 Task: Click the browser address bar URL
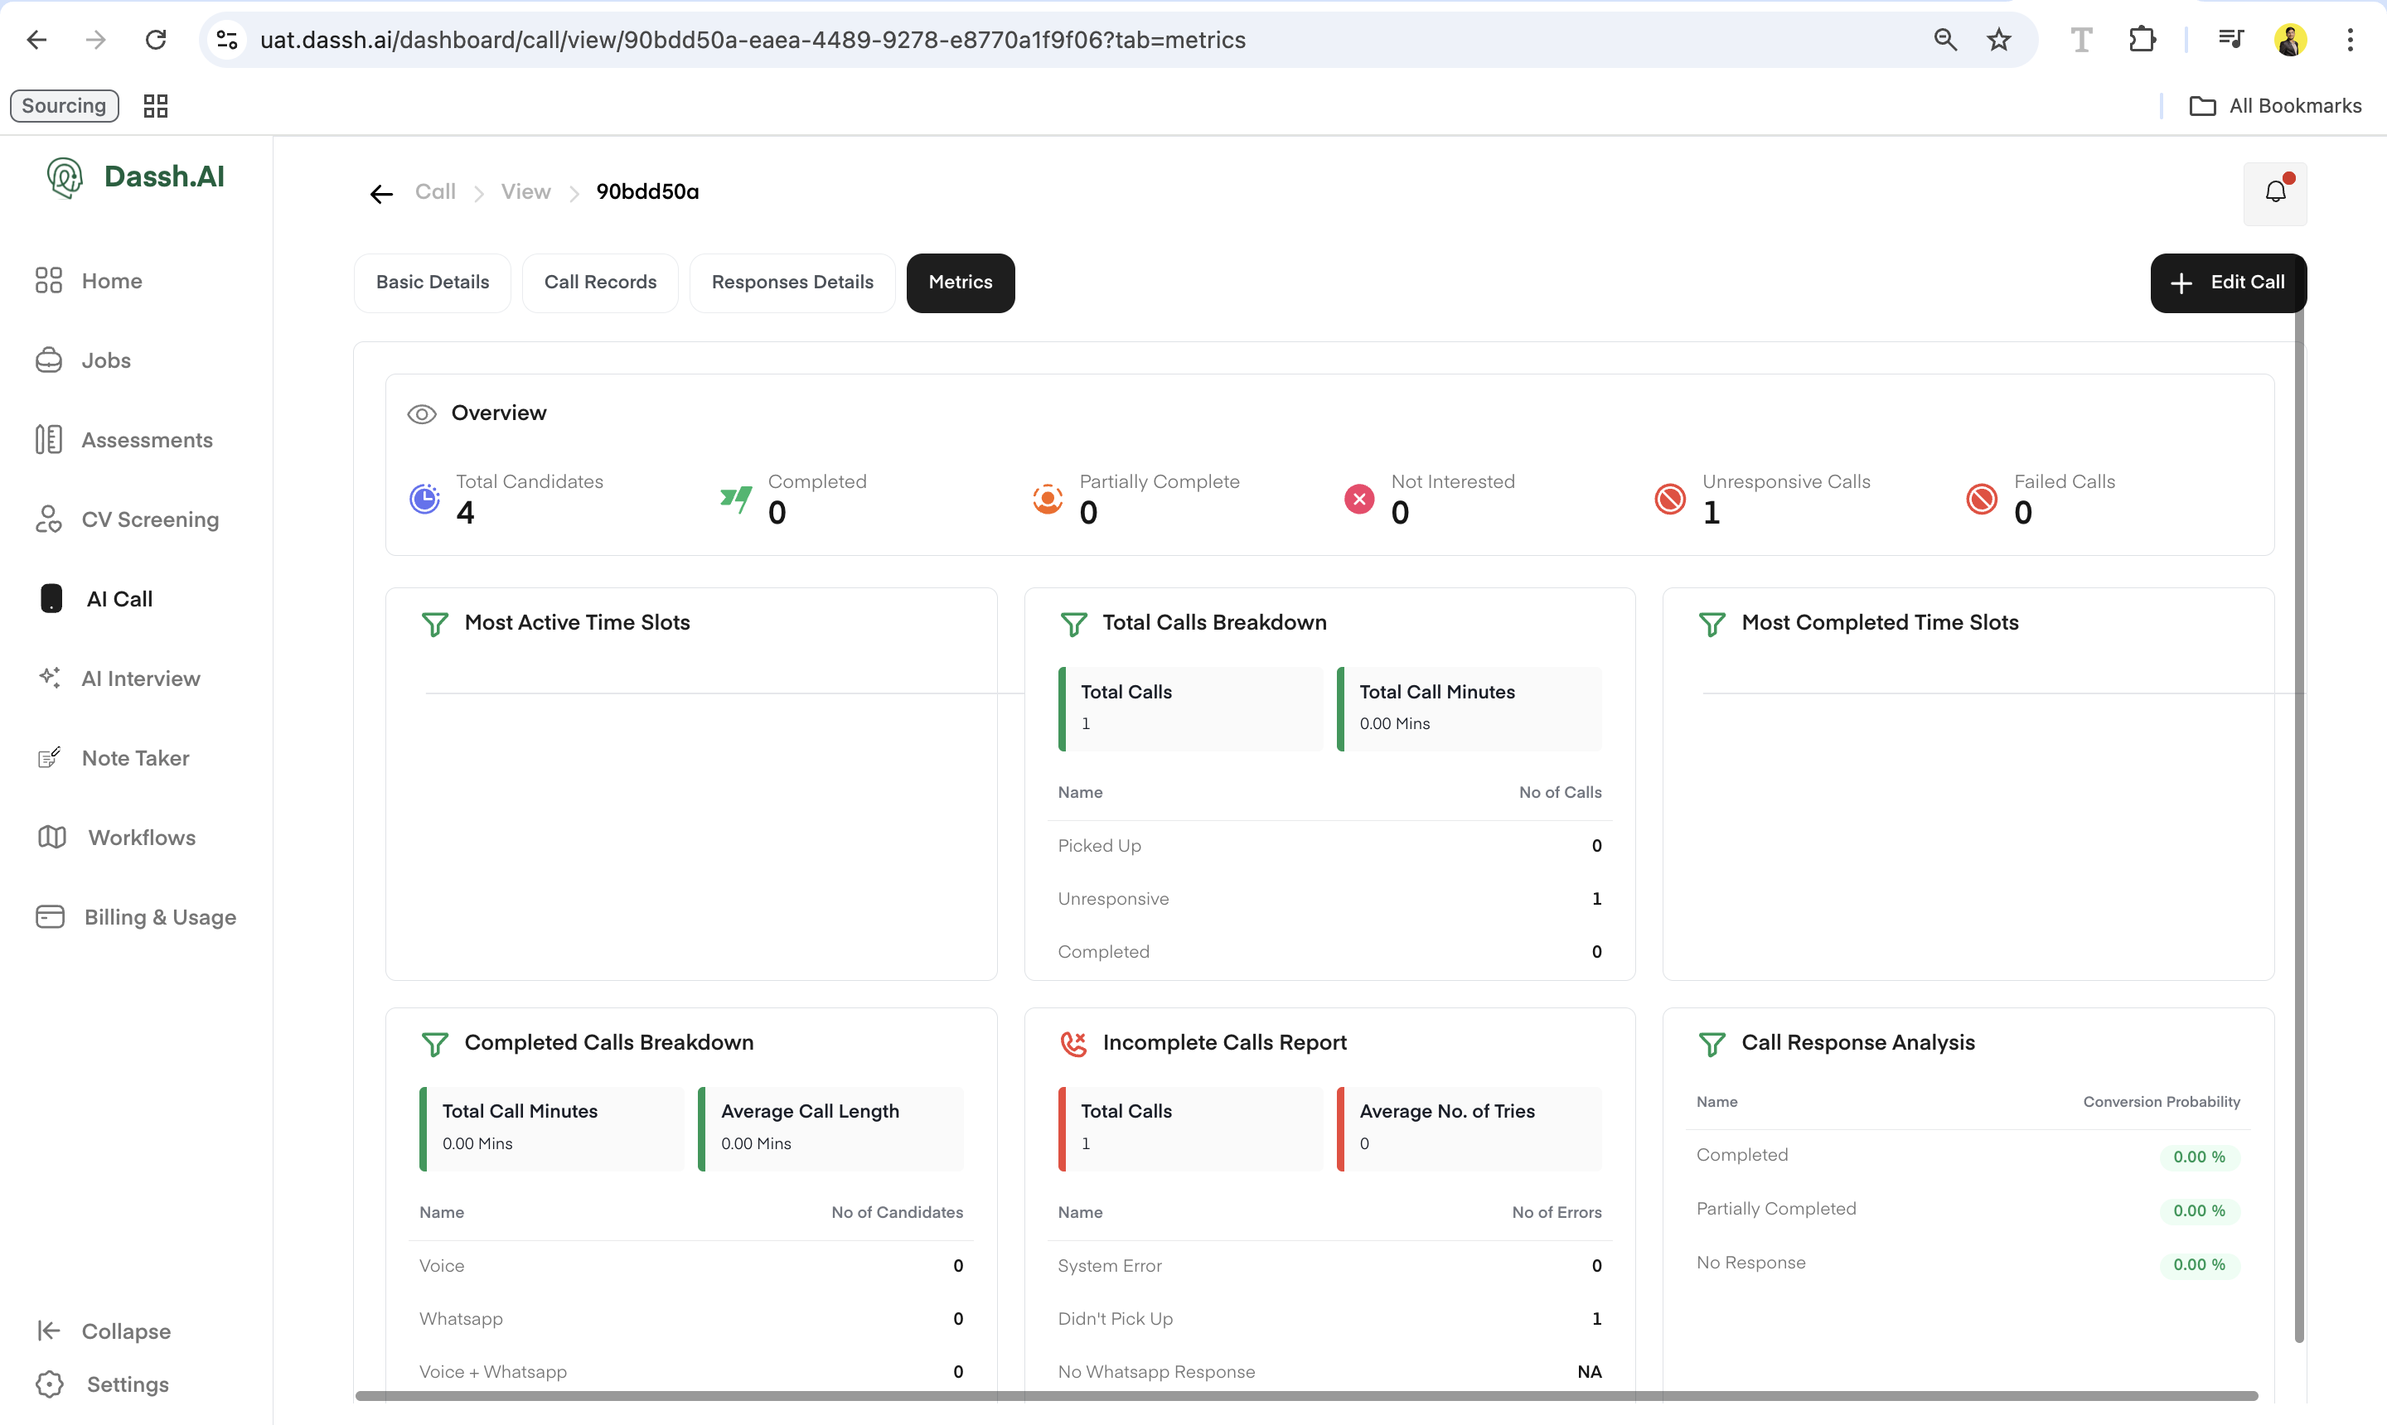click(x=752, y=40)
